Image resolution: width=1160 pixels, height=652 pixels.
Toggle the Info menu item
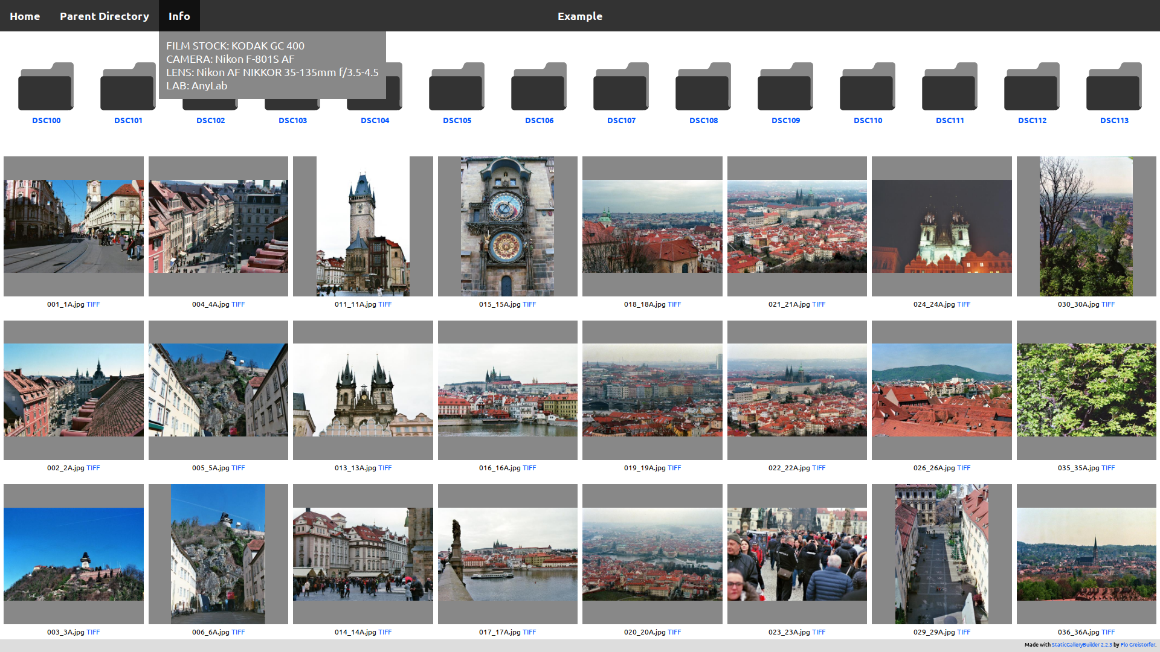click(179, 16)
